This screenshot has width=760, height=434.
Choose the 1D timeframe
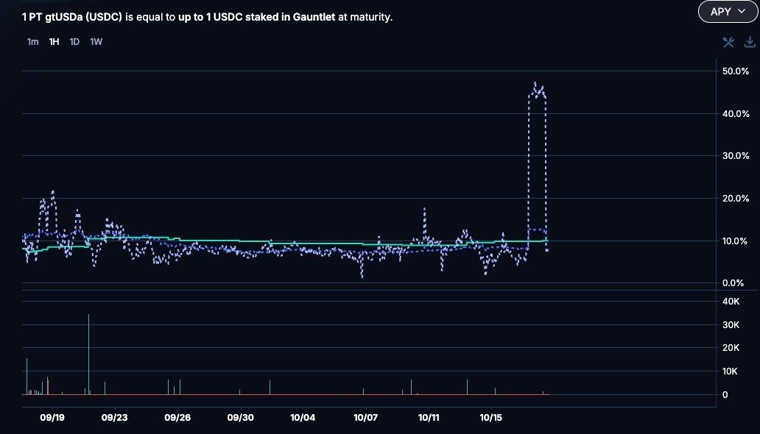coord(74,42)
